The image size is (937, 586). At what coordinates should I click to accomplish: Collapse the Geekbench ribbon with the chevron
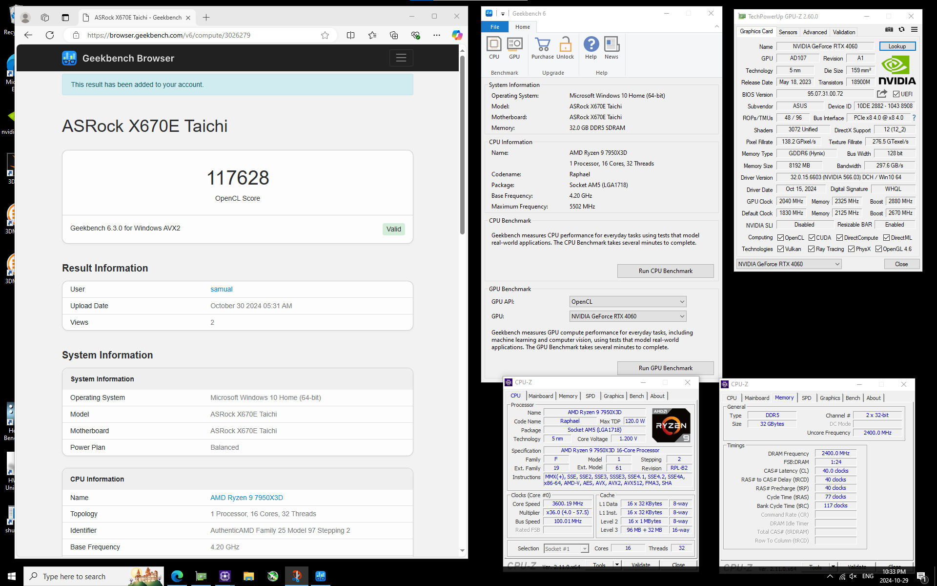[716, 26]
